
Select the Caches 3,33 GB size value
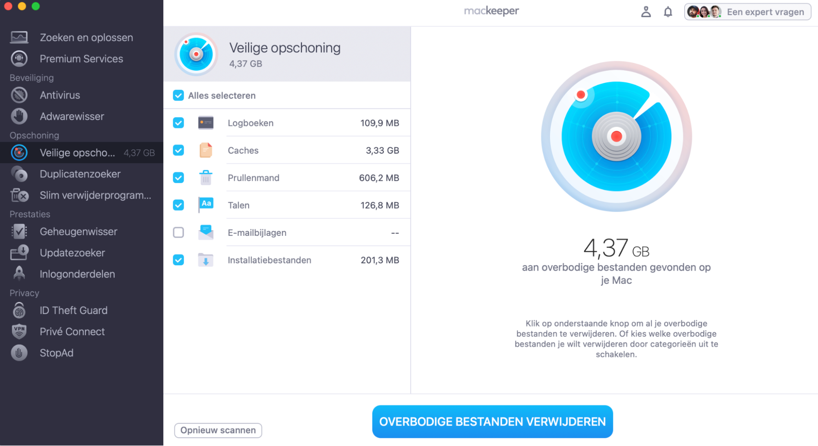tap(382, 150)
